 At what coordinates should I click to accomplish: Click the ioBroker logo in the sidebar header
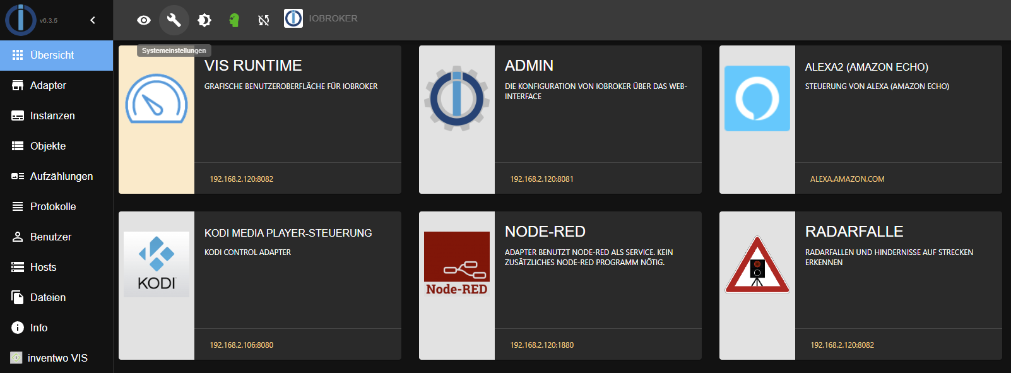[x=21, y=20]
